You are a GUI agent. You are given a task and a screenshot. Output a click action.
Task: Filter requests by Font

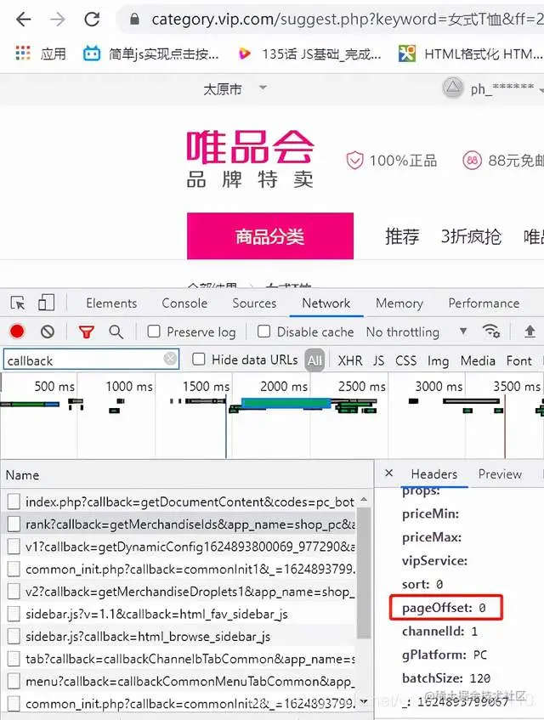tap(519, 361)
